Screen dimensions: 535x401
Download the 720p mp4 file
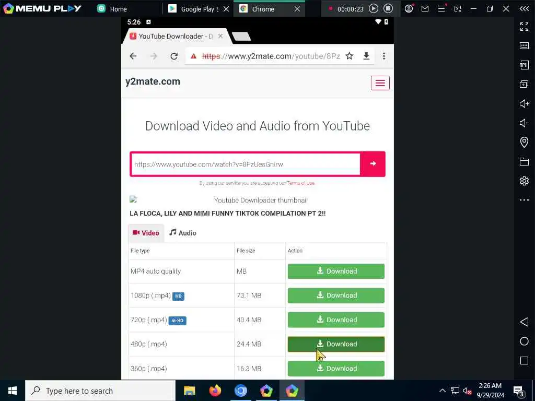click(x=336, y=320)
